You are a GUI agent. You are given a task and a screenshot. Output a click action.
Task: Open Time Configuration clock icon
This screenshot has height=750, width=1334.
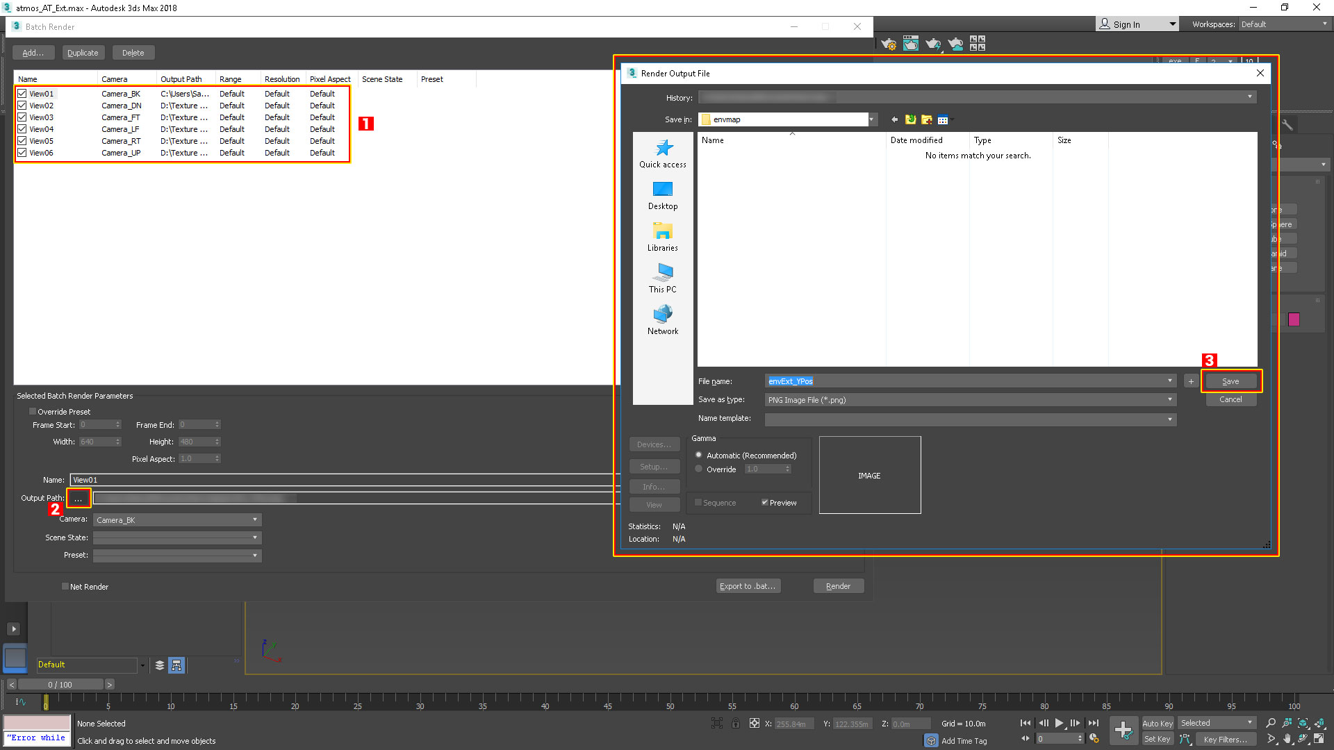1094,739
